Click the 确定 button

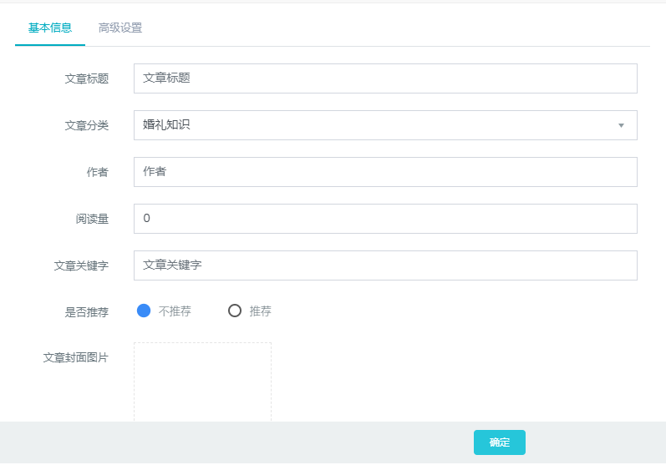click(500, 442)
